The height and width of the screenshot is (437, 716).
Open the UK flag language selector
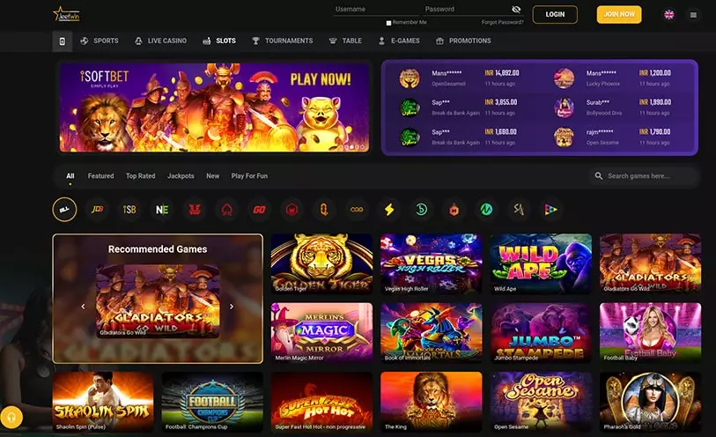(669, 15)
